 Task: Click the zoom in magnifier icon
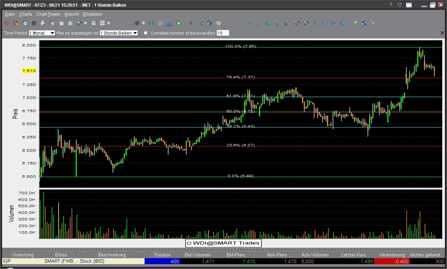click(297, 23)
